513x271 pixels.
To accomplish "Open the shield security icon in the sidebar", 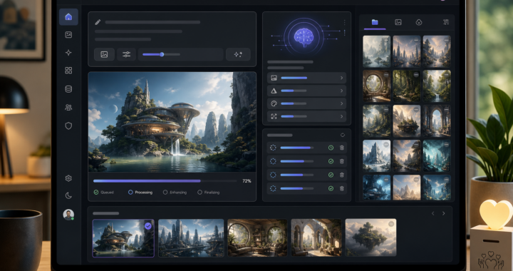I will tap(68, 126).
